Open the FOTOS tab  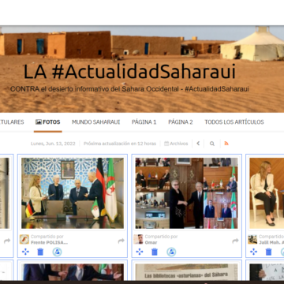(48, 122)
